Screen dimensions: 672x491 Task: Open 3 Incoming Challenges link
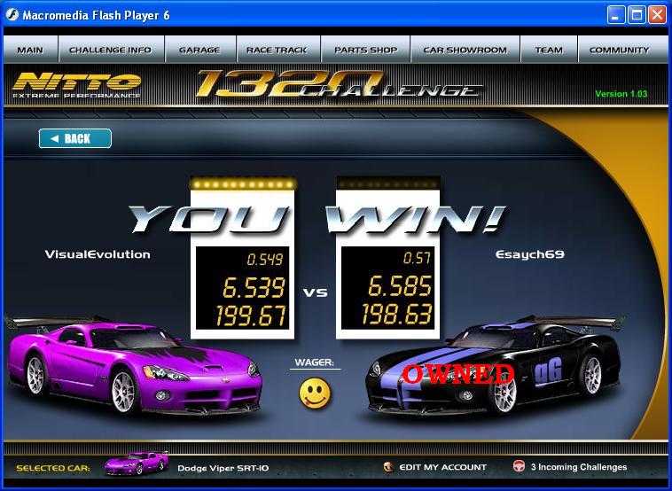coord(579,467)
